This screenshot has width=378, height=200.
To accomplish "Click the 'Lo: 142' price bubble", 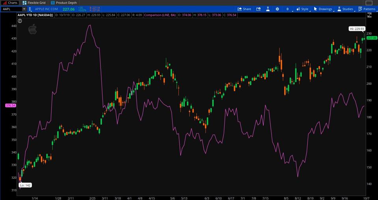I will [25, 185].
